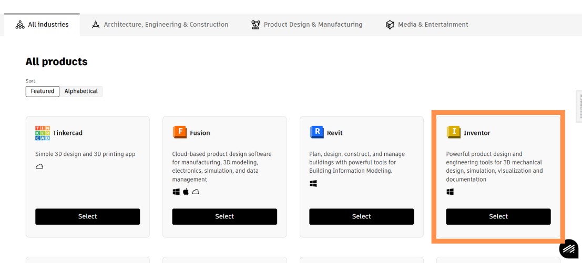Image resolution: width=582 pixels, height=263 pixels.
Task: Open the Architecture, Engineering & Construction tab
Action: (x=160, y=25)
